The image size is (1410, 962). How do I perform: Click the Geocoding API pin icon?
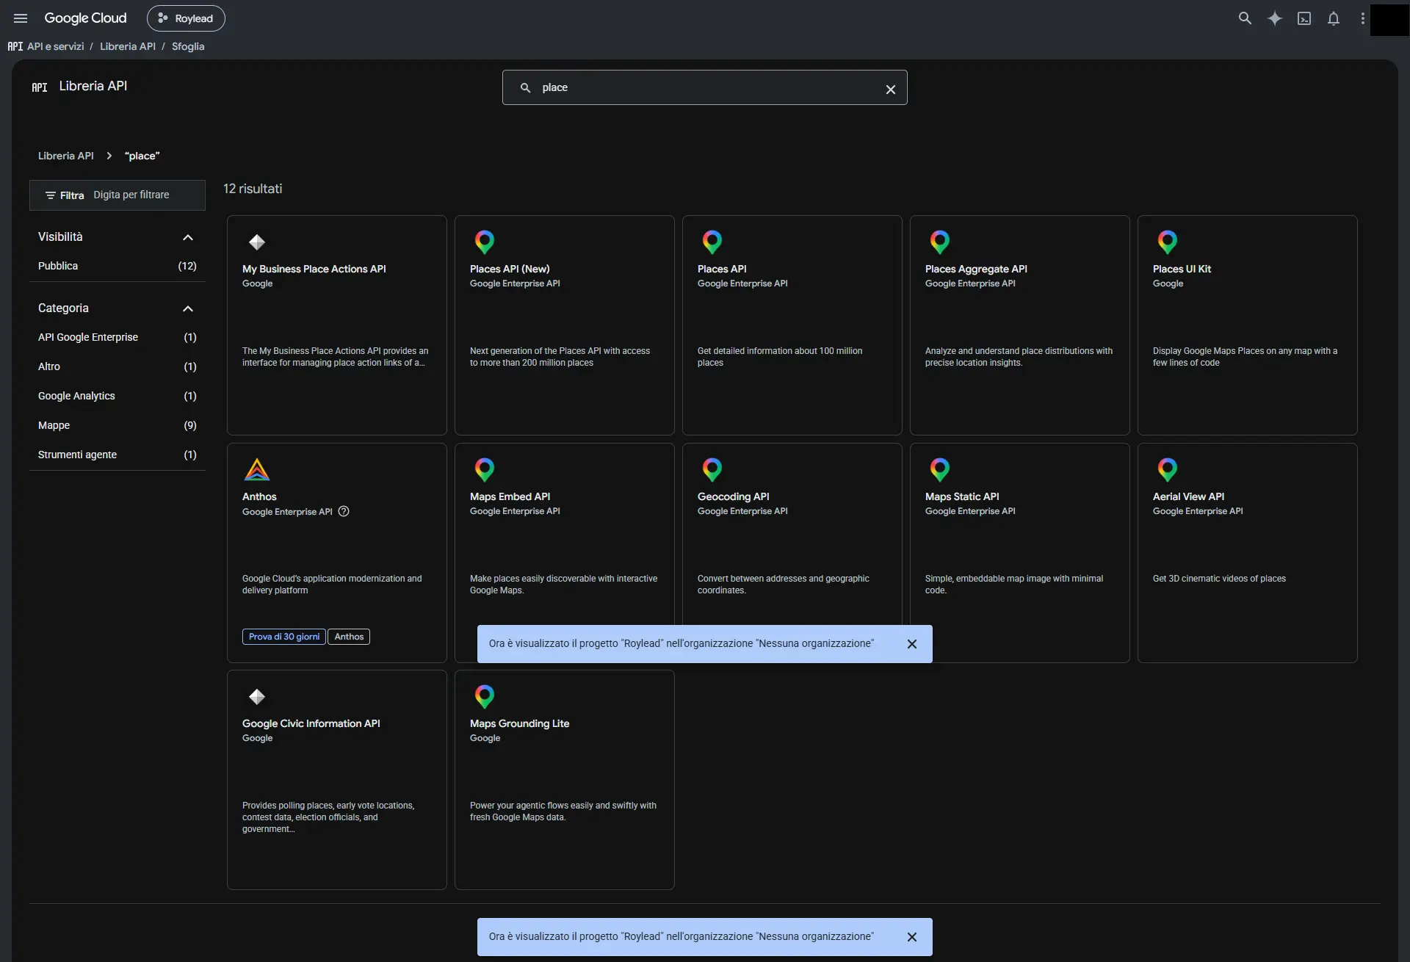pos(712,469)
